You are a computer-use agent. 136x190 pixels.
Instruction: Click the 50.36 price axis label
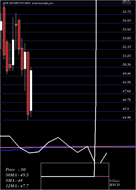pyautogui.click(x=127, y=65)
